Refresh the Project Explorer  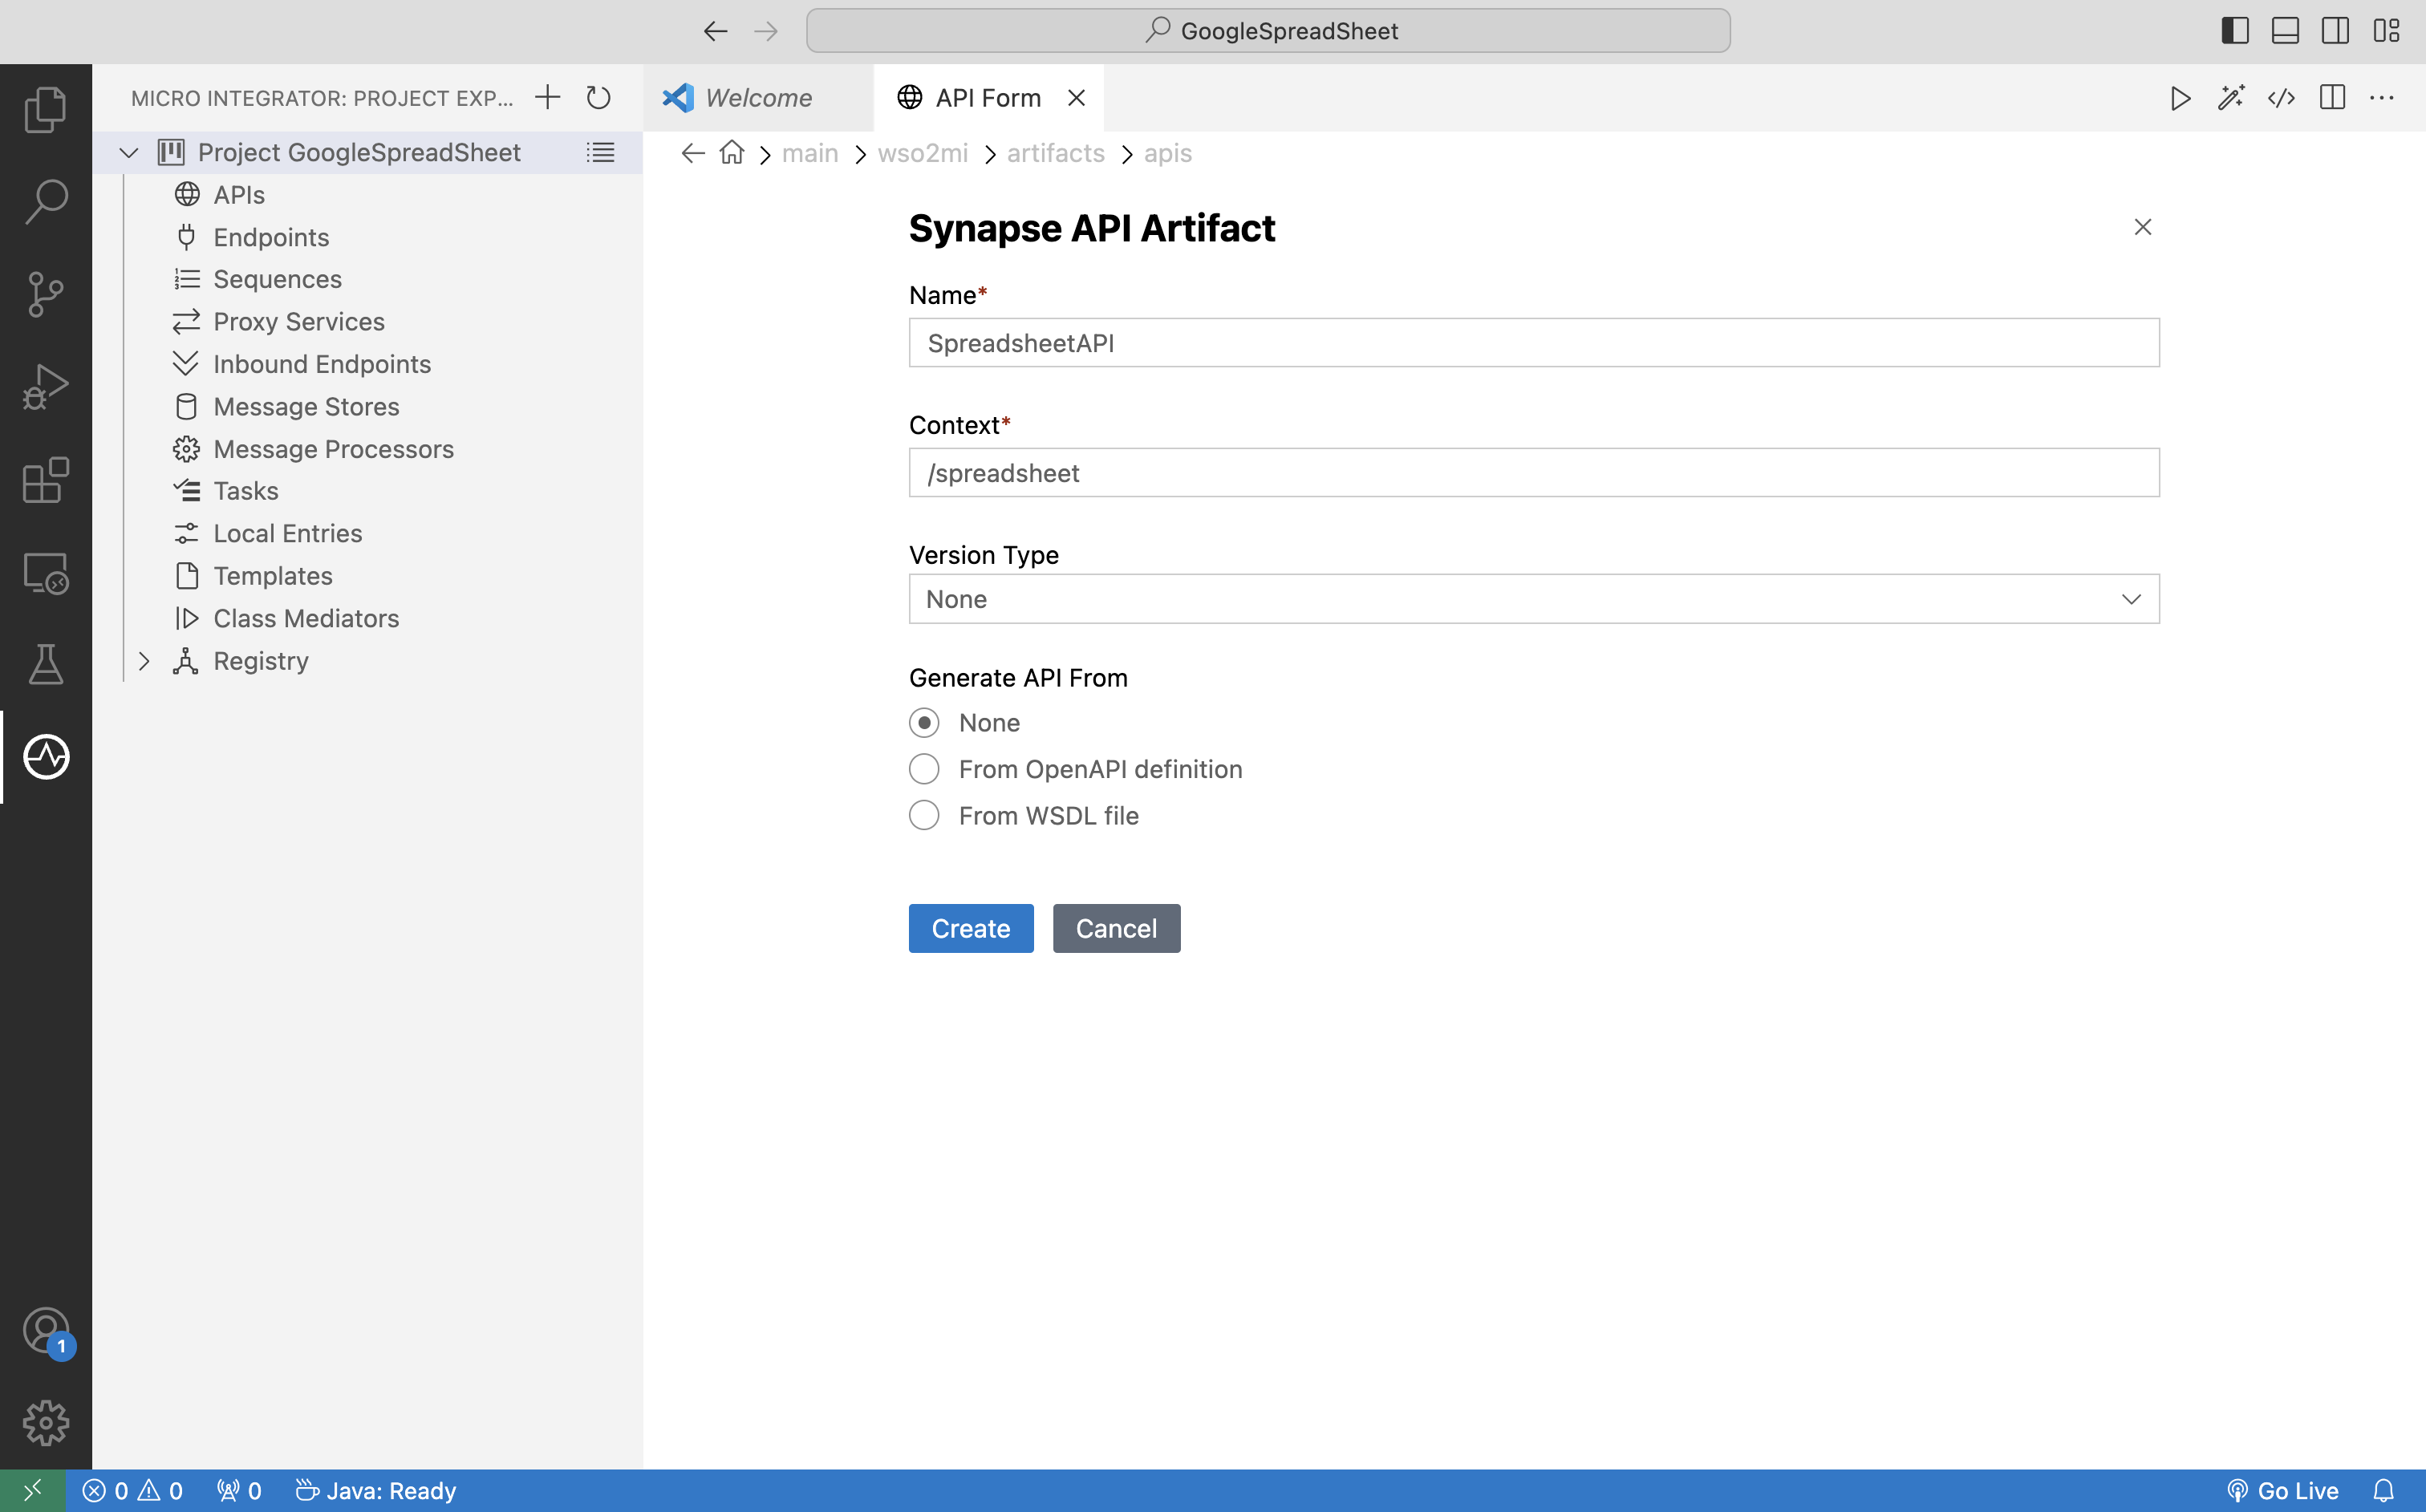[598, 97]
